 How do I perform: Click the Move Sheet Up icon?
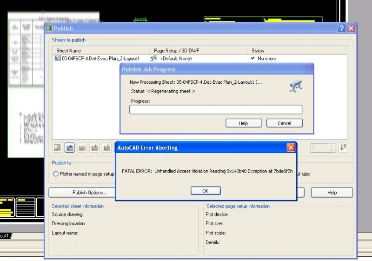[x=94, y=147]
